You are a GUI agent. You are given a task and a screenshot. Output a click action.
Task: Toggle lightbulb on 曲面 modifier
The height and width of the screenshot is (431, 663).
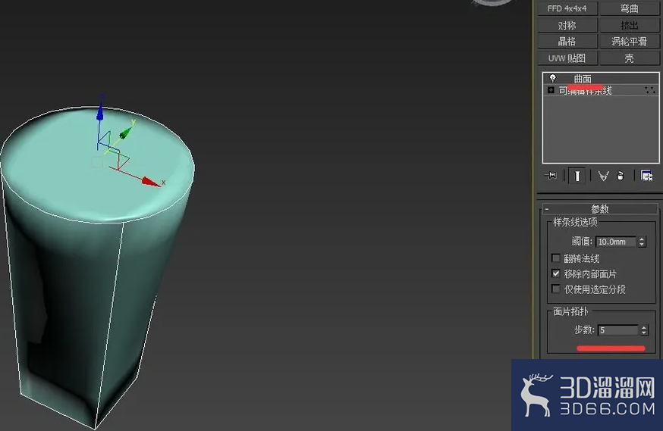point(552,78)
